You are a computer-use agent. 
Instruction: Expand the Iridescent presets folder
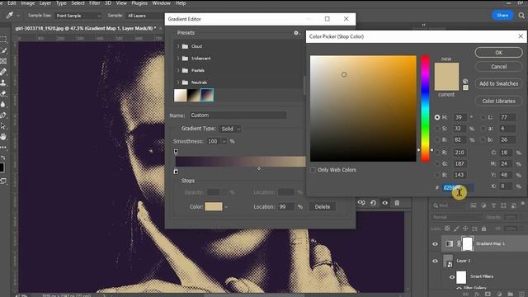(178, 59)
